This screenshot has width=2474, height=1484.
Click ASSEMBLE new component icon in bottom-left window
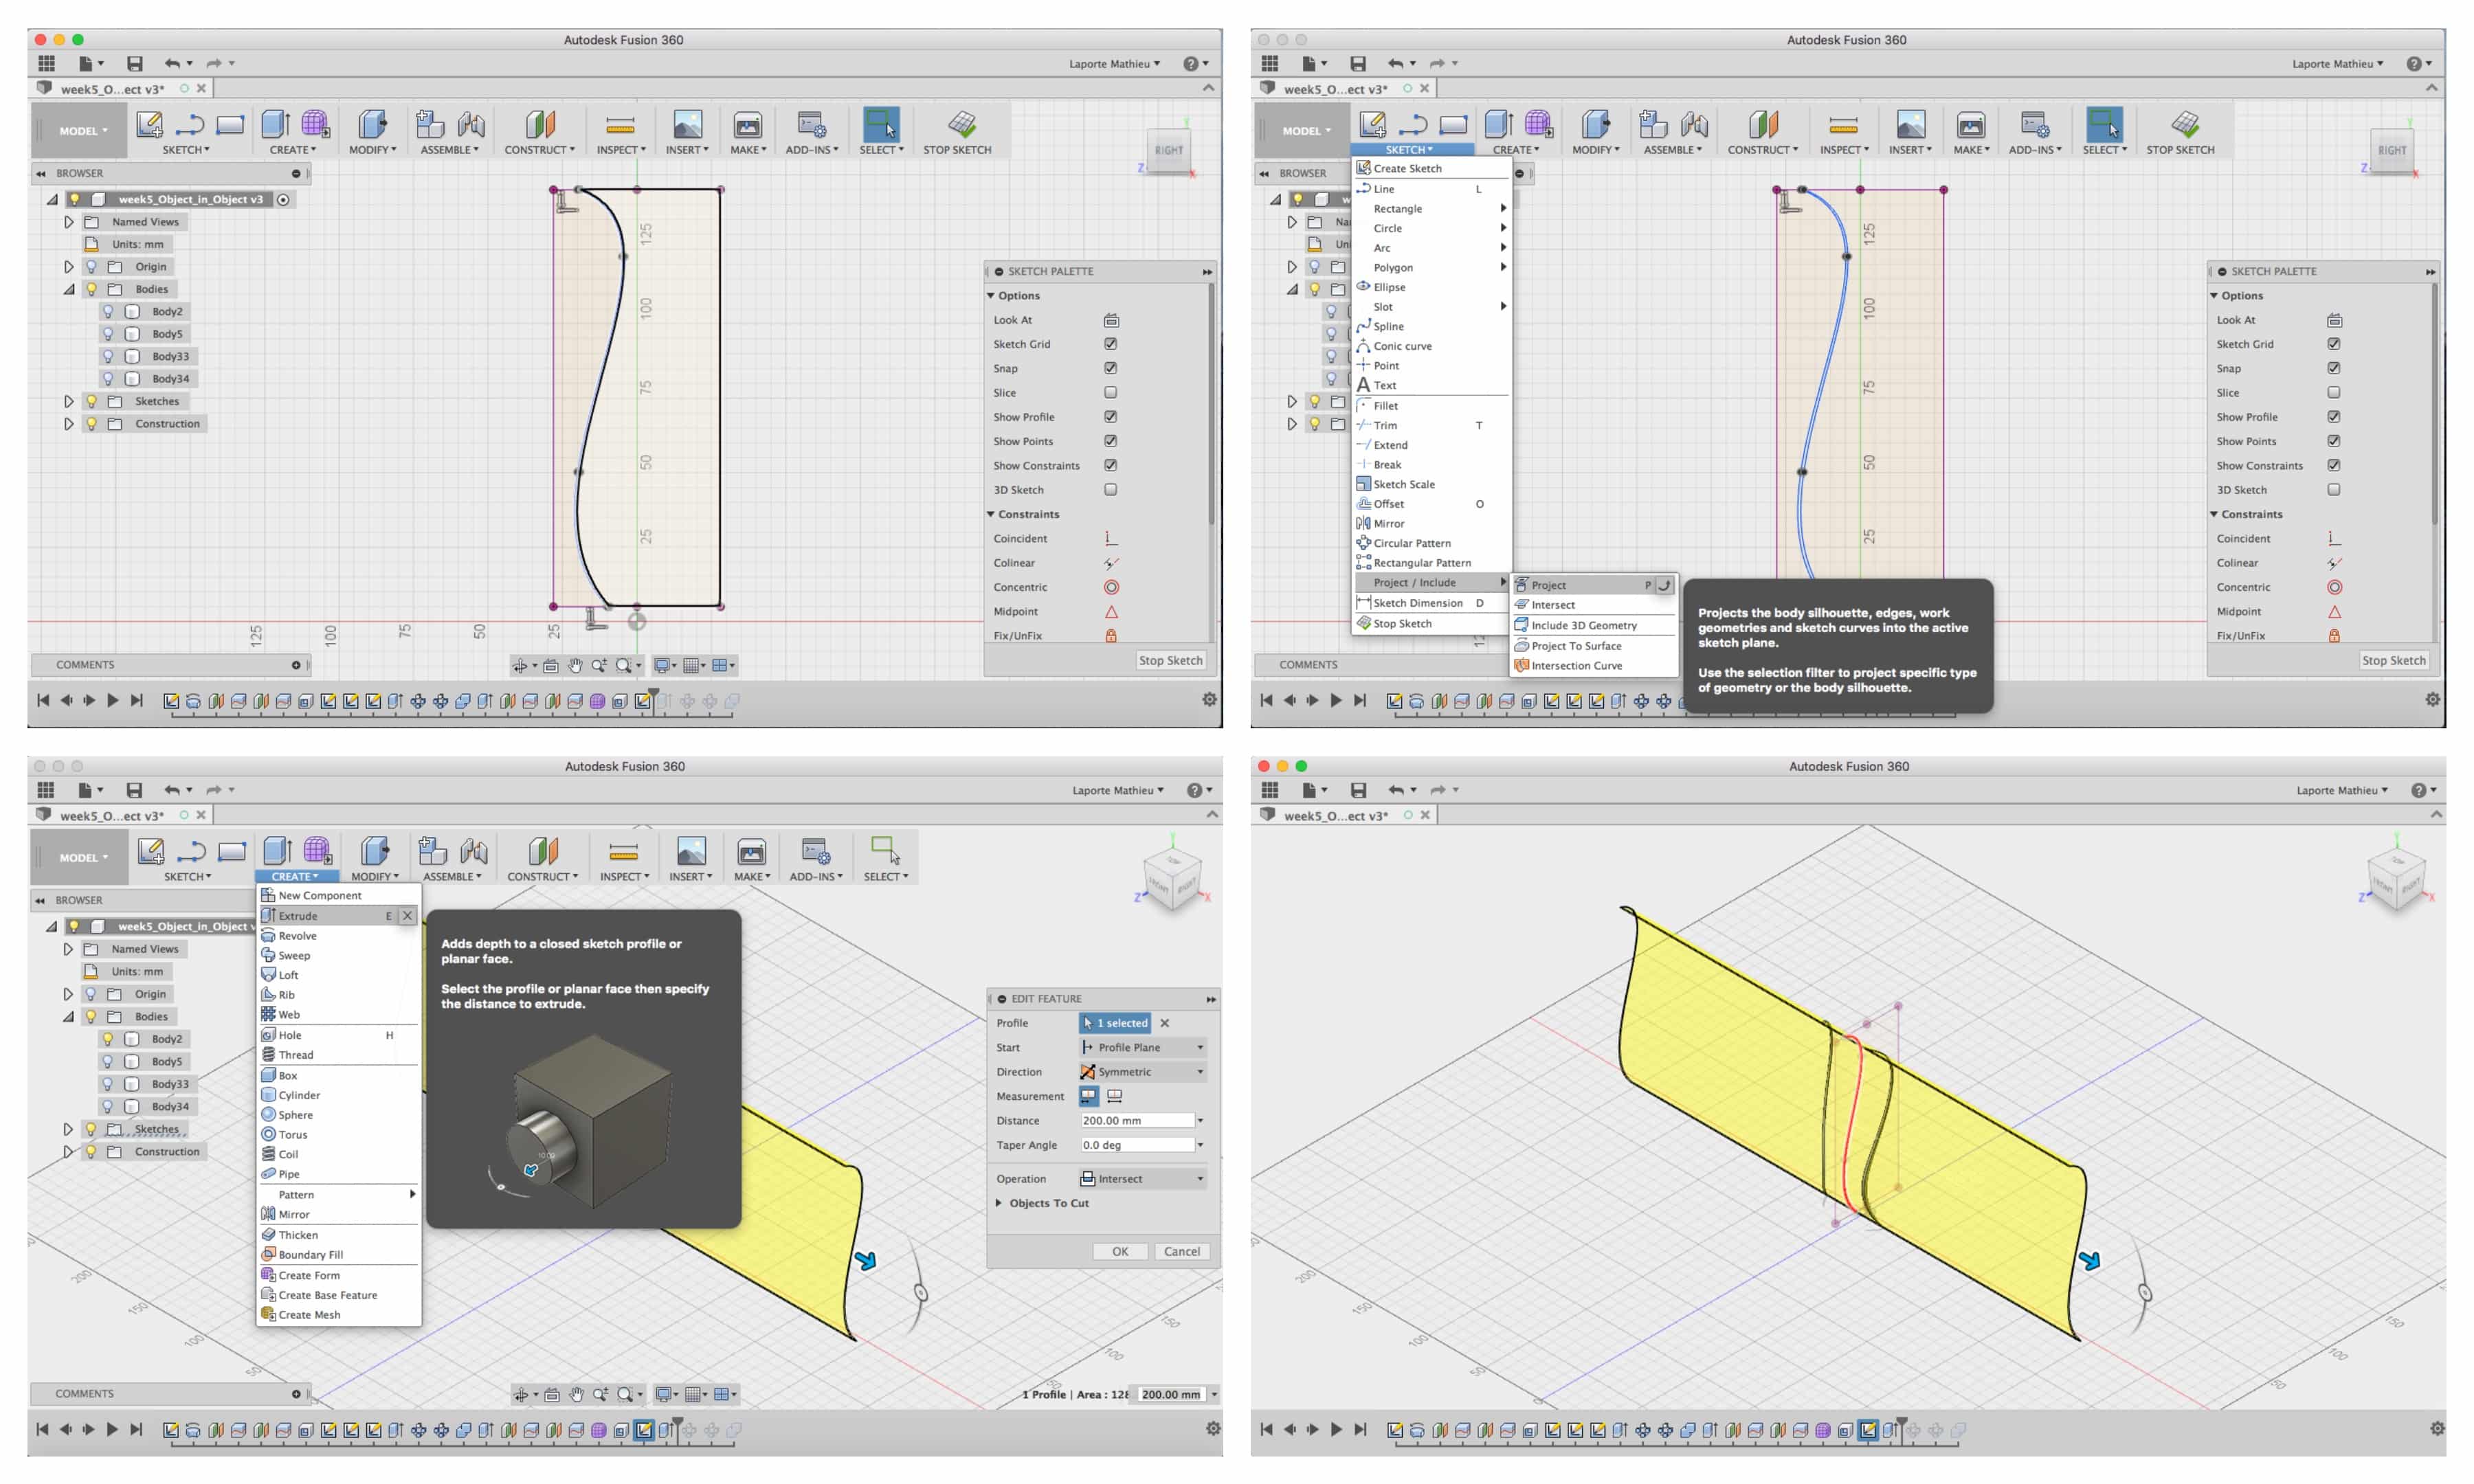432,851
